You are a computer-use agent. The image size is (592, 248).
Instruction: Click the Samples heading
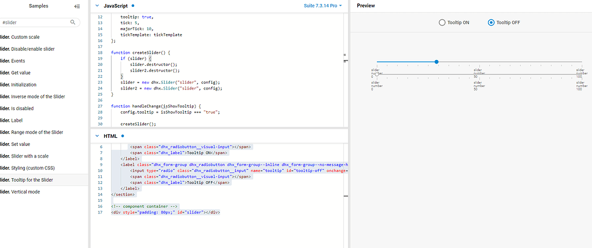pyautogui.click(x=39, y=6)
